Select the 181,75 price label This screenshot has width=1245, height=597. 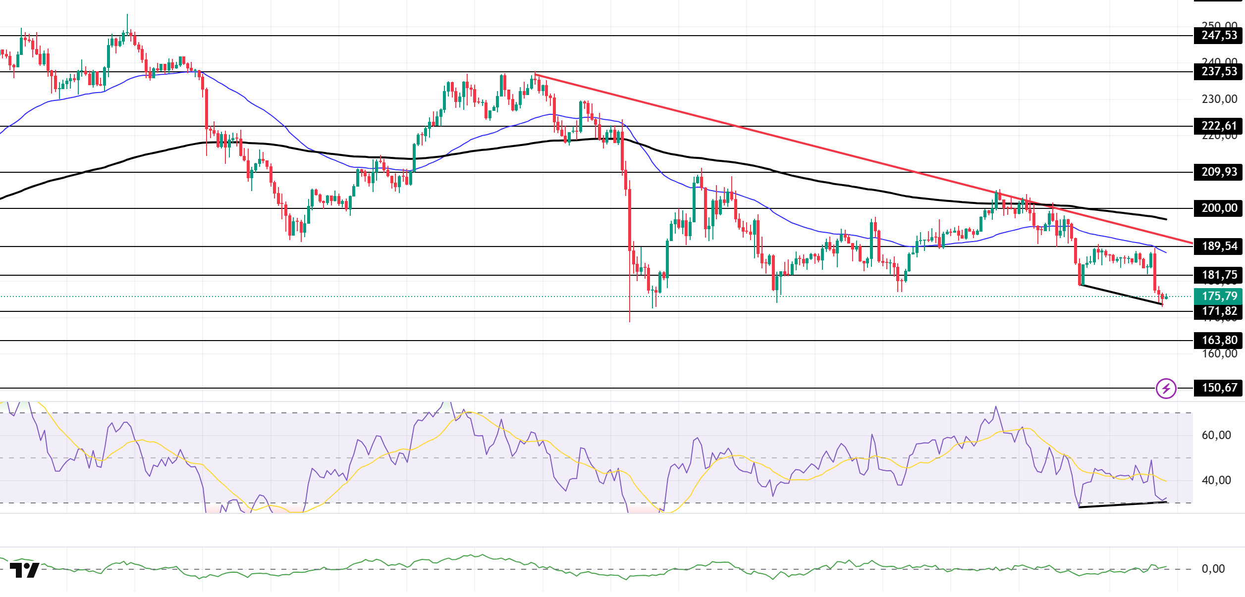coord(1218,275)
